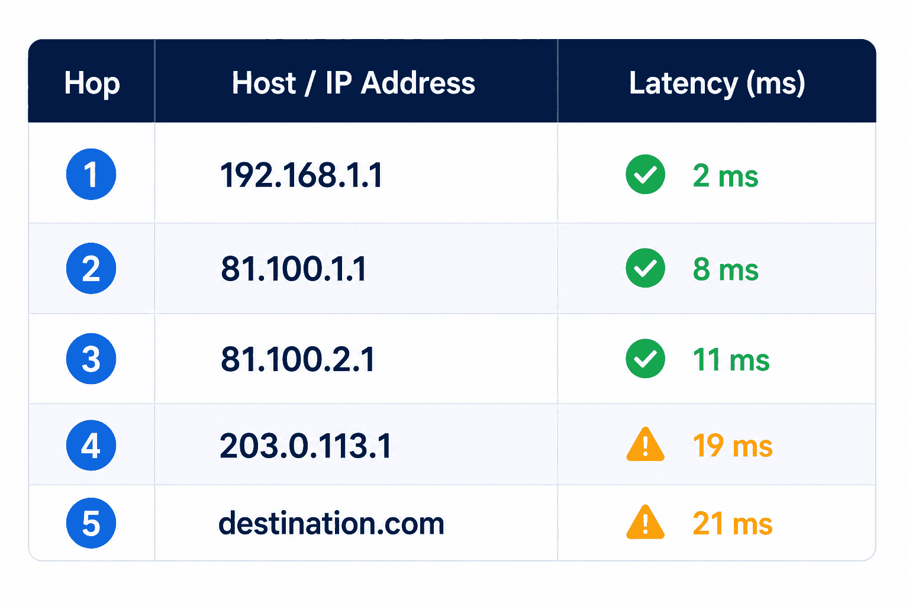
Task: Open the destination.com host link
Action: tap(331, 524)
